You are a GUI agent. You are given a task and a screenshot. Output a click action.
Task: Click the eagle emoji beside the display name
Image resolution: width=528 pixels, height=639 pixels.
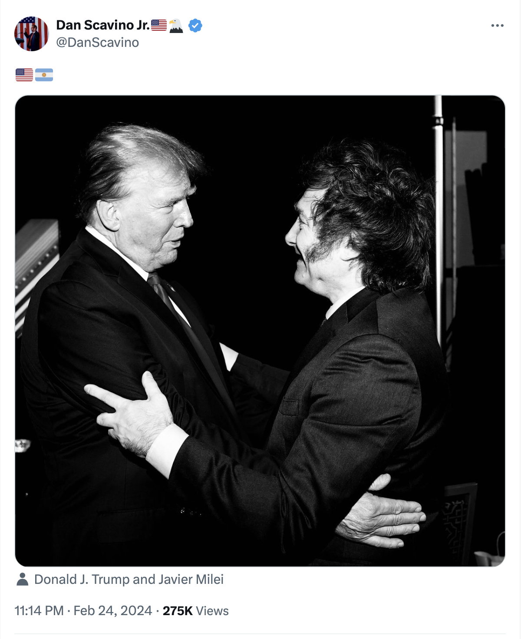176,26
